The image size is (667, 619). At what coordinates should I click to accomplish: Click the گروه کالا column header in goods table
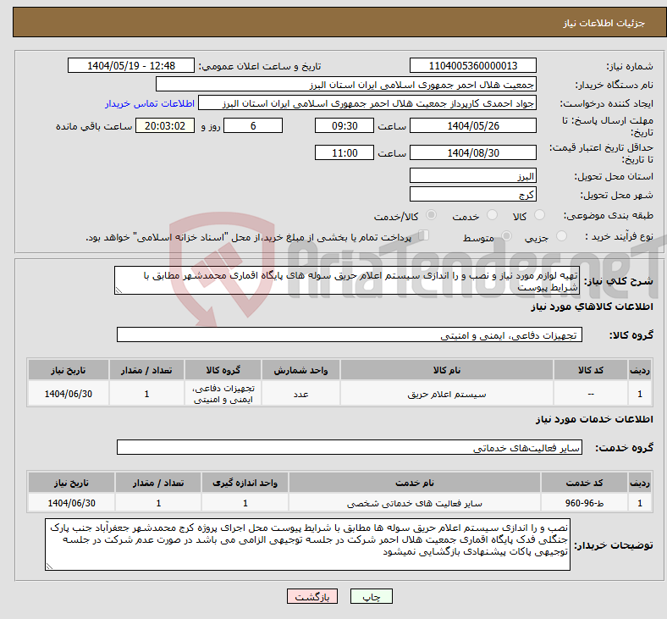click(223, 370)
